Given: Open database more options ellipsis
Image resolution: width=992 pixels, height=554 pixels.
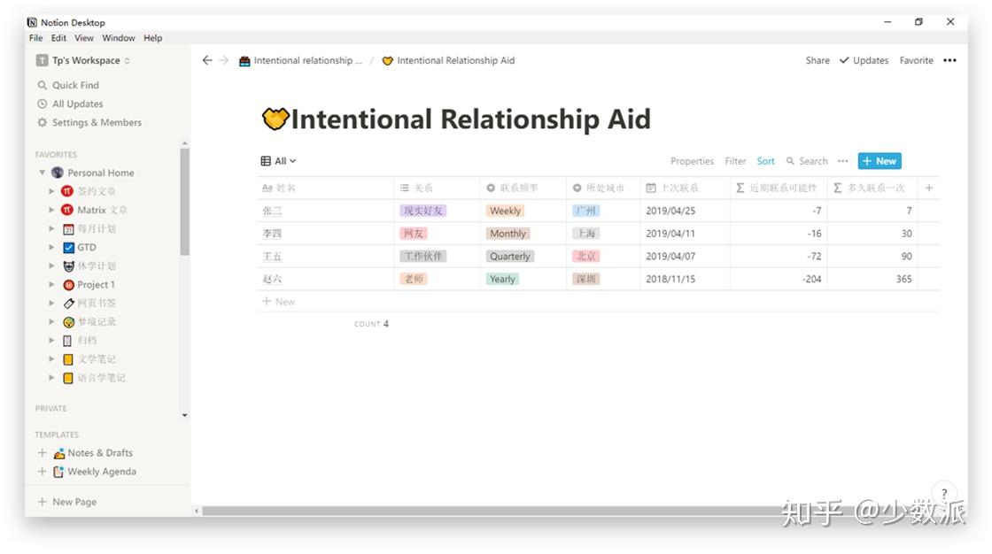Looking at the screenshot, I should [x=842, y=161].
